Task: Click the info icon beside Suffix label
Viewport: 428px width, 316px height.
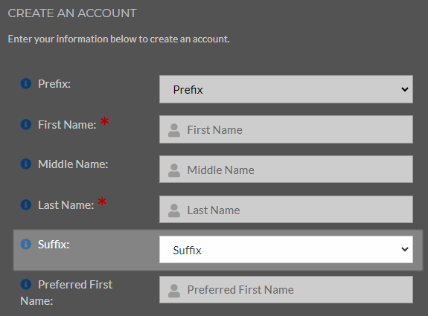Action: (26, 244)
